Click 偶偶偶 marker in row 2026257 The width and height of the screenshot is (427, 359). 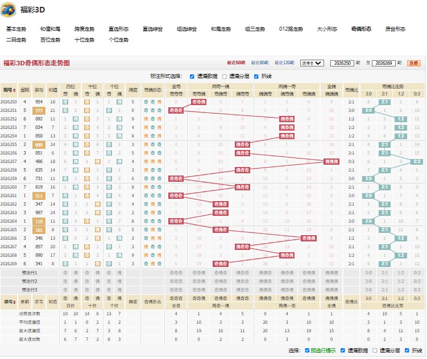point(331,161)
